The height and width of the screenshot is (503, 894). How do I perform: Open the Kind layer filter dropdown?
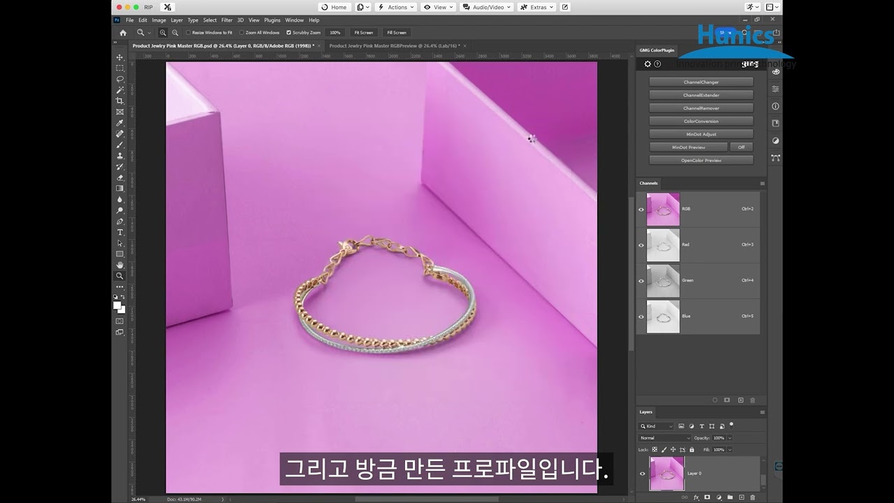(657, 426)
